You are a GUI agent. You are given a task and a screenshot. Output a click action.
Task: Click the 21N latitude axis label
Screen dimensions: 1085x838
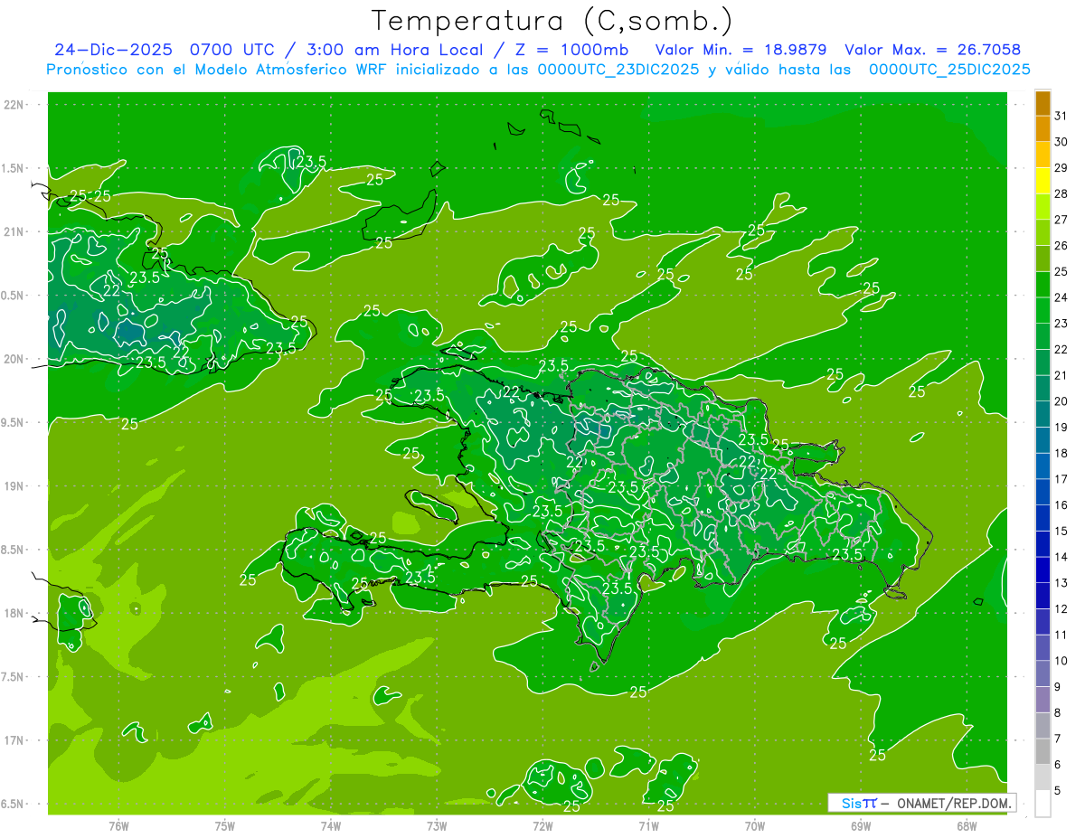tap(15, 231)
